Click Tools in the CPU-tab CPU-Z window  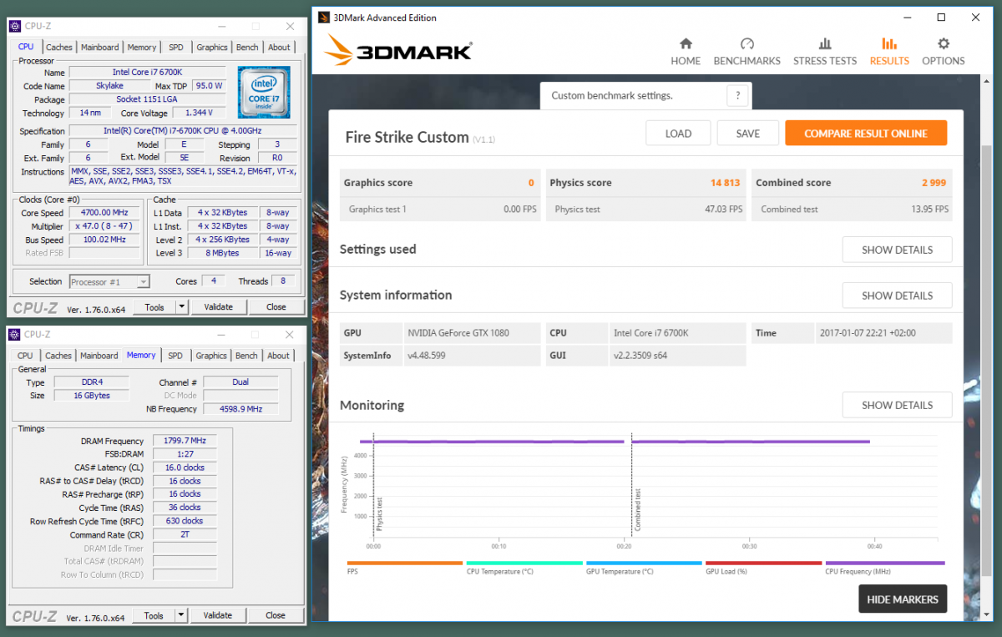point(154,307)
